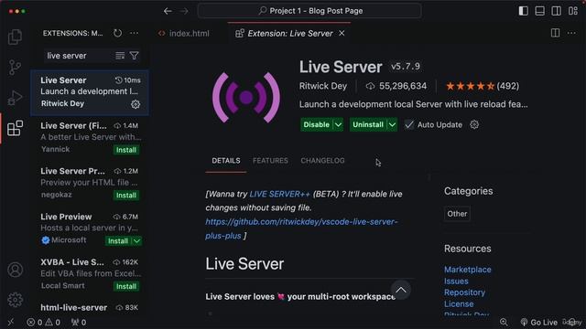Viewport: 586px width, 329px height.
Task: Split the editor right
Action: tap(556, 33)
